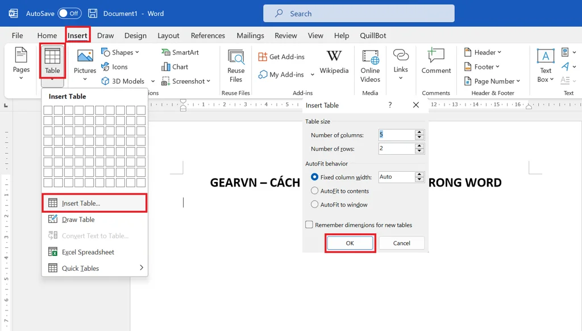
Task: Expand the Pictures dropdown arrow
Action: click(x=85, y=78)
